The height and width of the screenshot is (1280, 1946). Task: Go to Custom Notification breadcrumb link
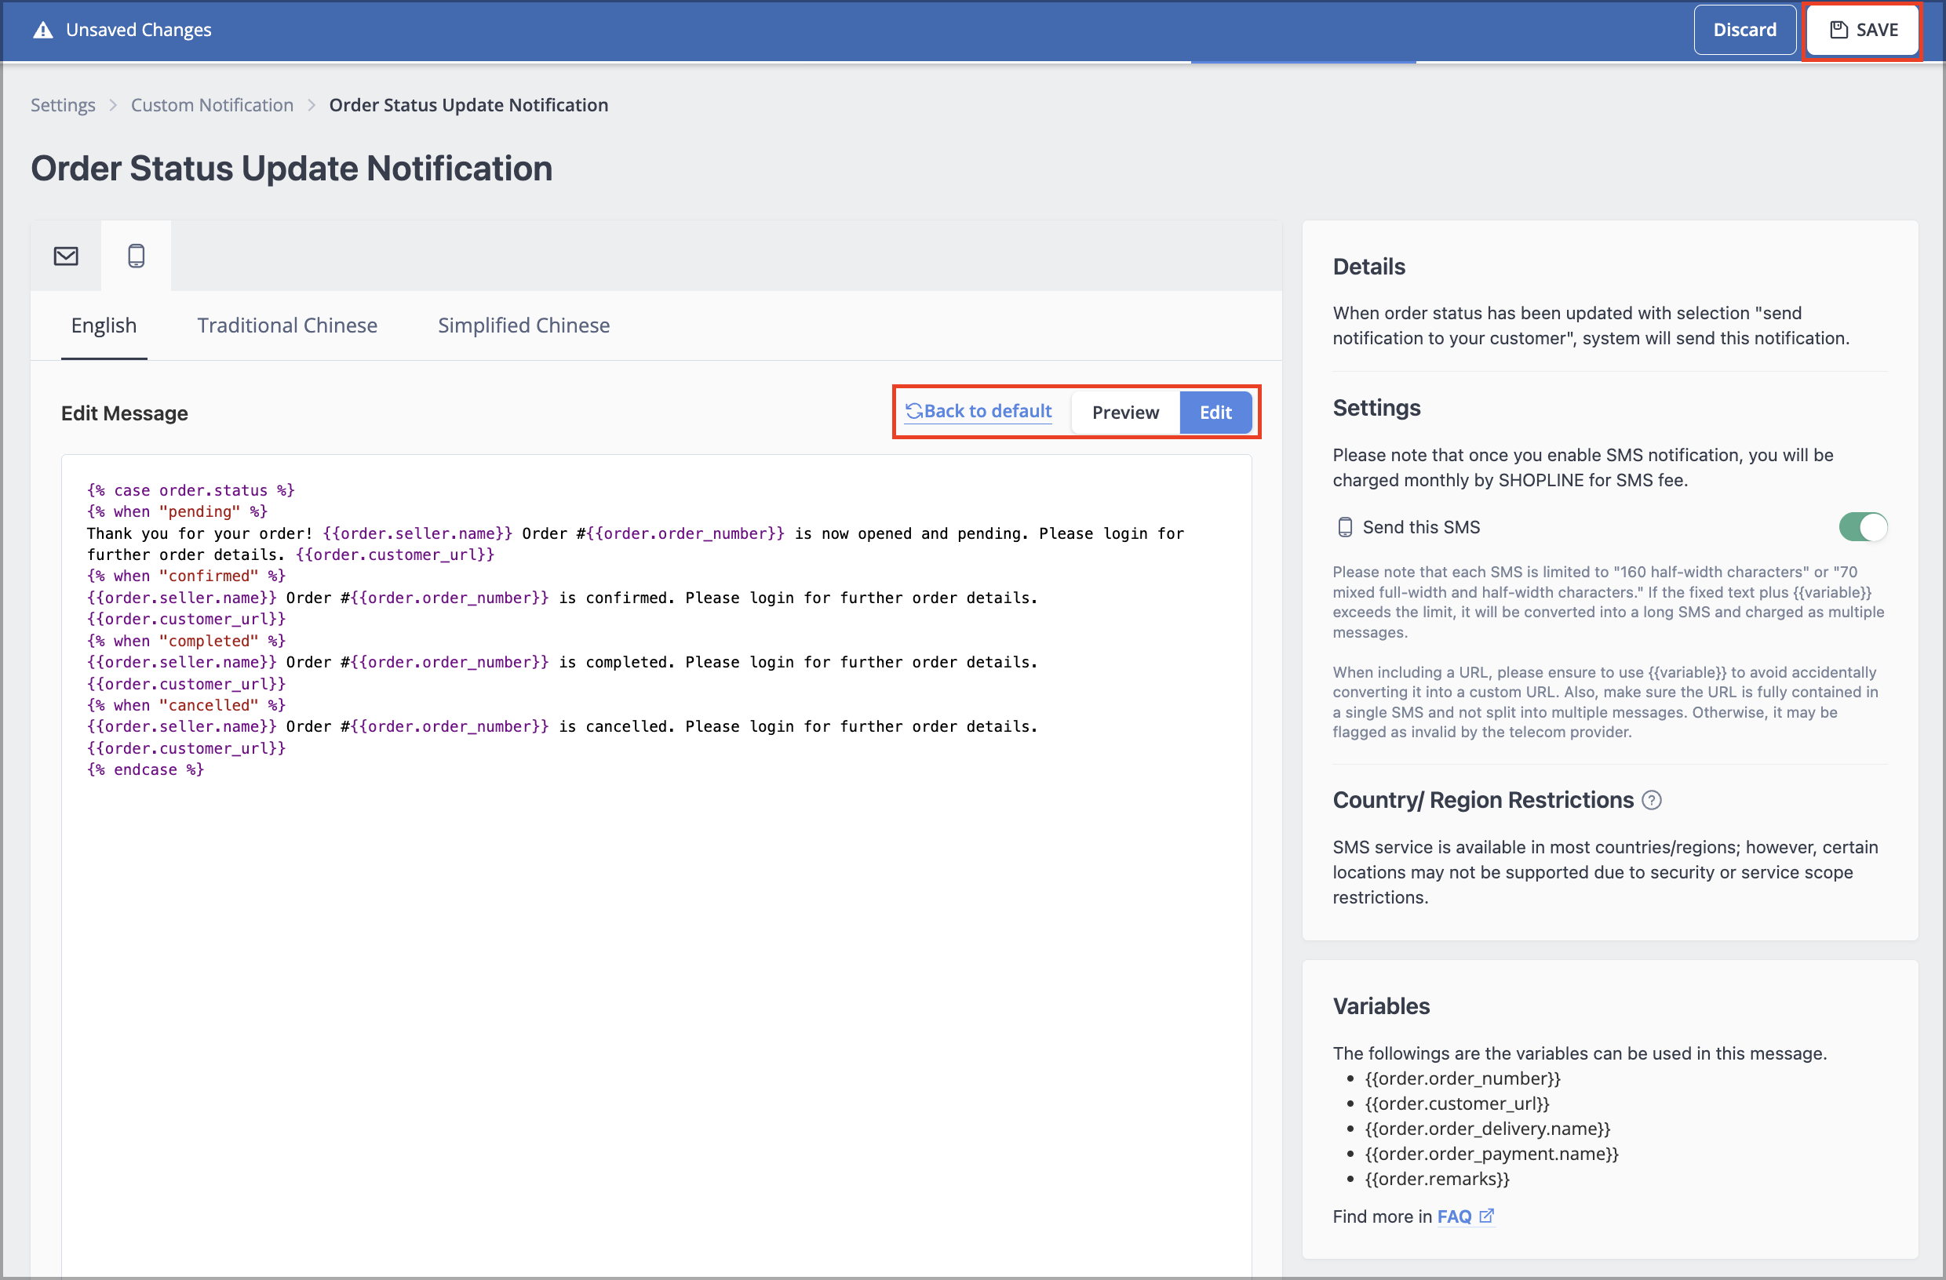click(x=212, y=104)
